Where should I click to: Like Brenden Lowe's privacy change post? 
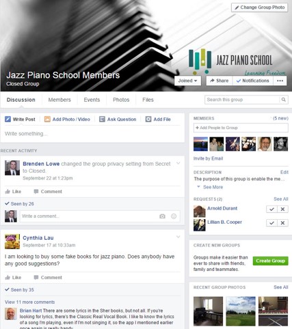[13, 191]
